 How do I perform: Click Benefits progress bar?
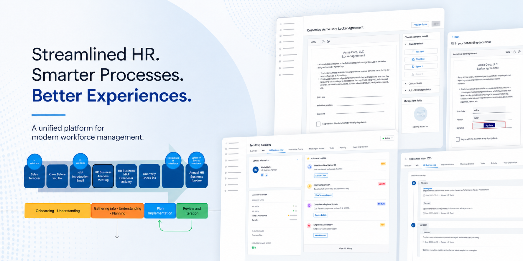(293, 220)
